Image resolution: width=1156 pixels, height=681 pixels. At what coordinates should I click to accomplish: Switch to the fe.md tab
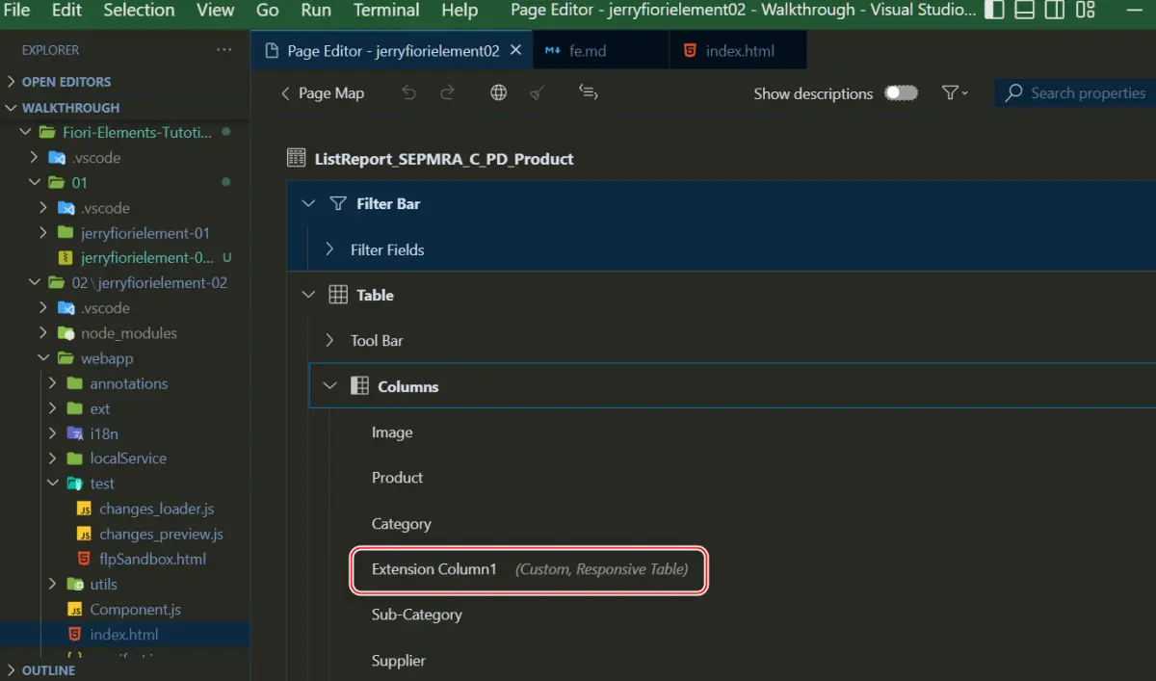[x=588, y=50]
